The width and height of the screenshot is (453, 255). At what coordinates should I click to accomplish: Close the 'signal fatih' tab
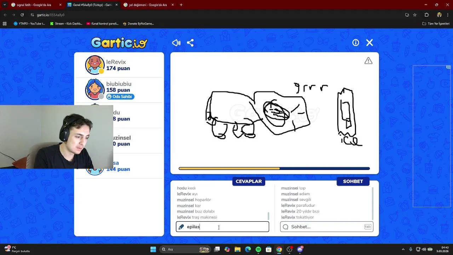pos(60,5)
